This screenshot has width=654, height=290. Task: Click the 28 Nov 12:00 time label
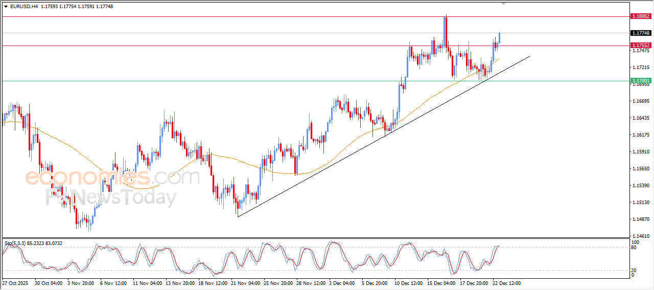[311, 282]
